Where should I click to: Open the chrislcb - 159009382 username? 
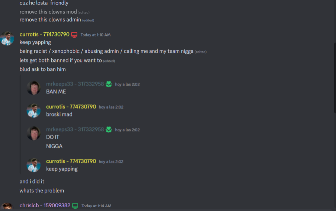tap(45, 205)
